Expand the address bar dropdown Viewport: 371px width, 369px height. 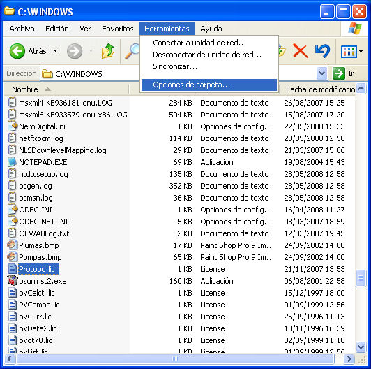[321, 73]
